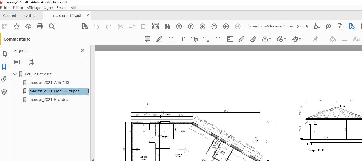Open the Fichier menu
The height and width of the screenshot is (161, 362).
point(5,8)
